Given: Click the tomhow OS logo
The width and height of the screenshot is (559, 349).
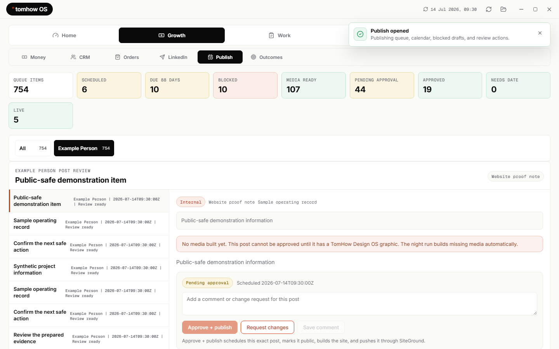Looking at the screenshot, I should pos(30,9).
